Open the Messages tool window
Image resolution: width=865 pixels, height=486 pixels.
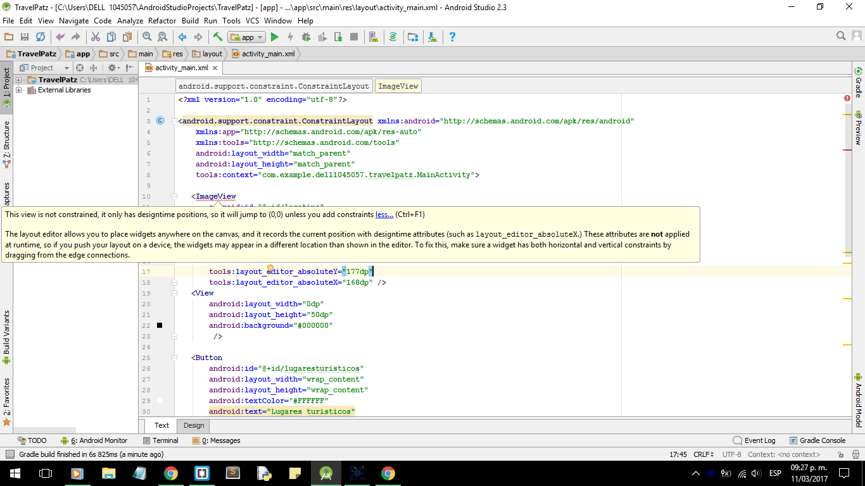pyautogui.click(x=216, y=440)
